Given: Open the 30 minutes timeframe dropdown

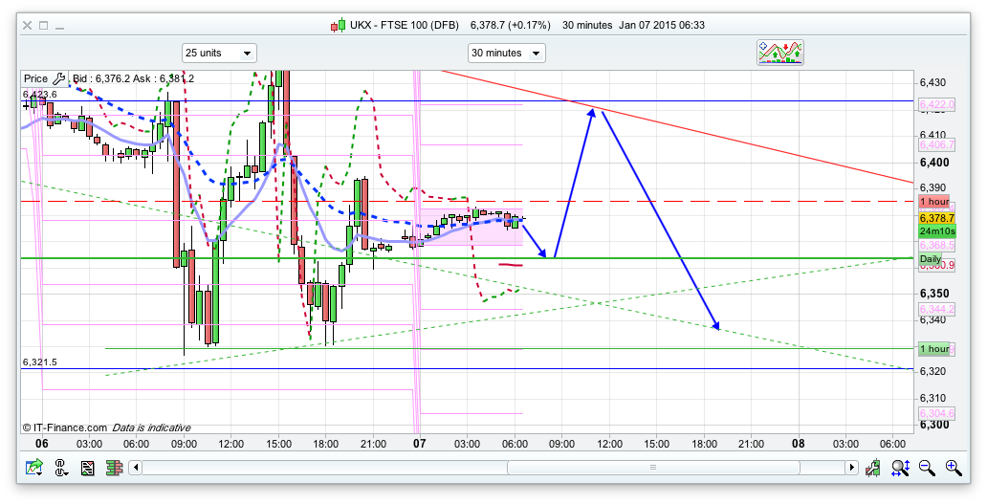Looking at the screenshot, I should 506,53.
